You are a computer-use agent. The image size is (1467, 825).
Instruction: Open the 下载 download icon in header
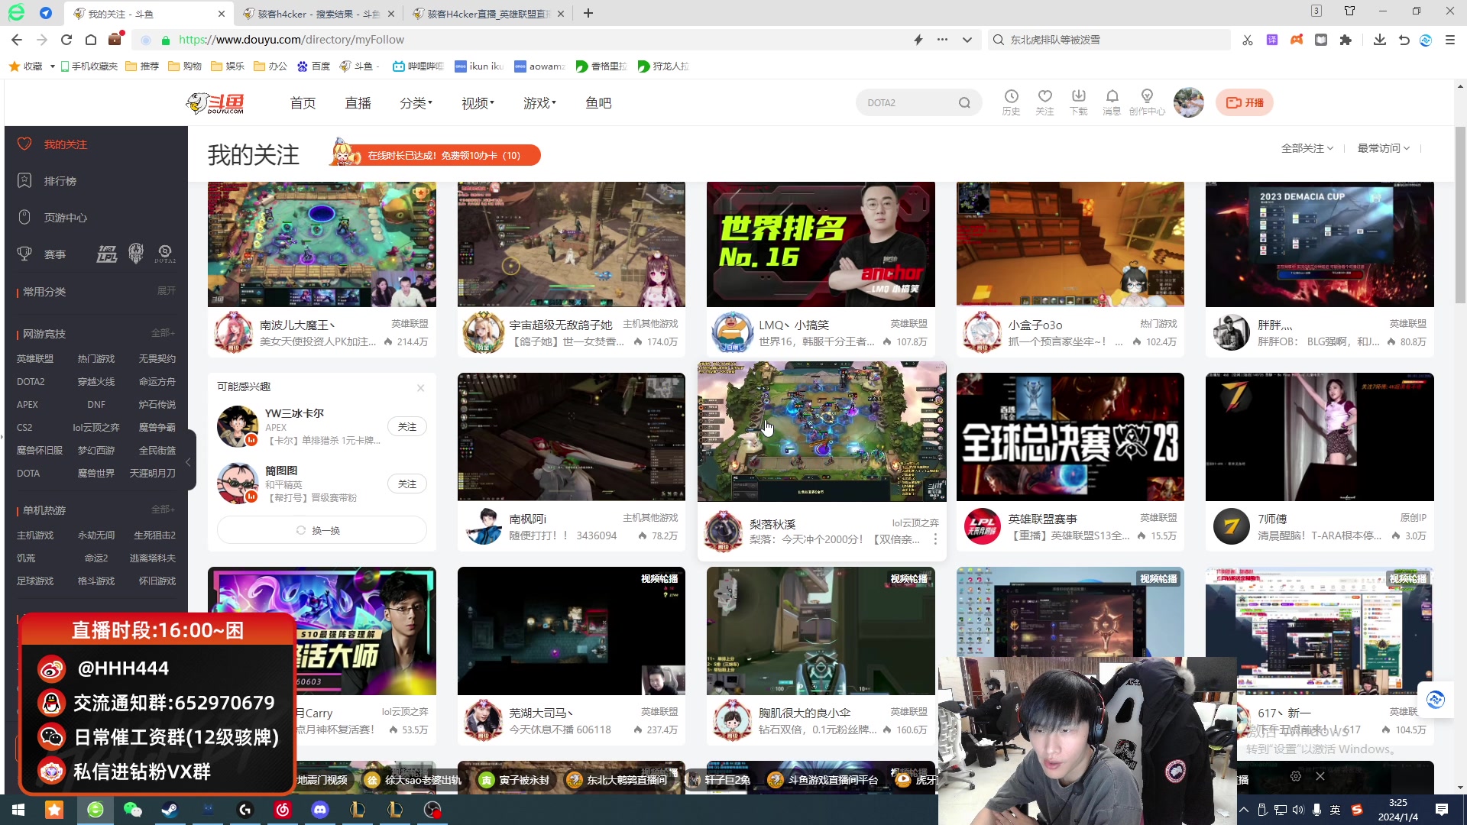(1078, 102)
